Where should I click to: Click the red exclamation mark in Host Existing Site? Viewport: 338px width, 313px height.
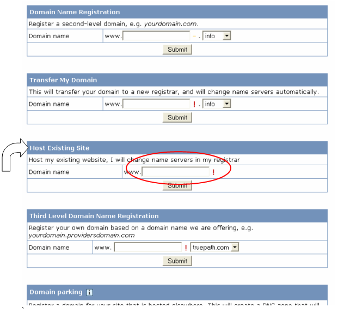(213, 172)
